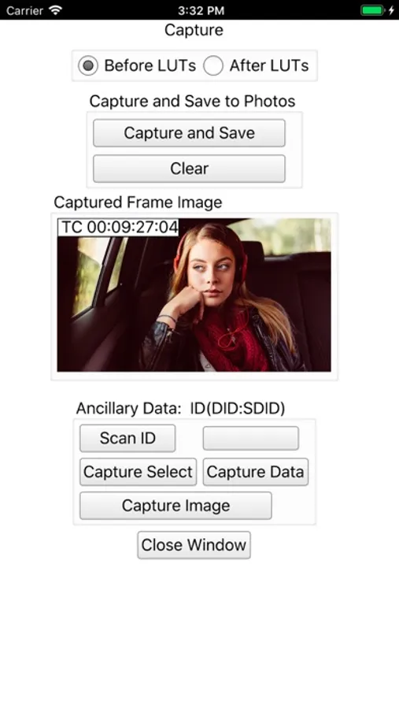Image resolution: width=399 pixels, height=709 pixels.
Task: Tap the Wi-Fi icon in status bar
Action: coord(56,10)
